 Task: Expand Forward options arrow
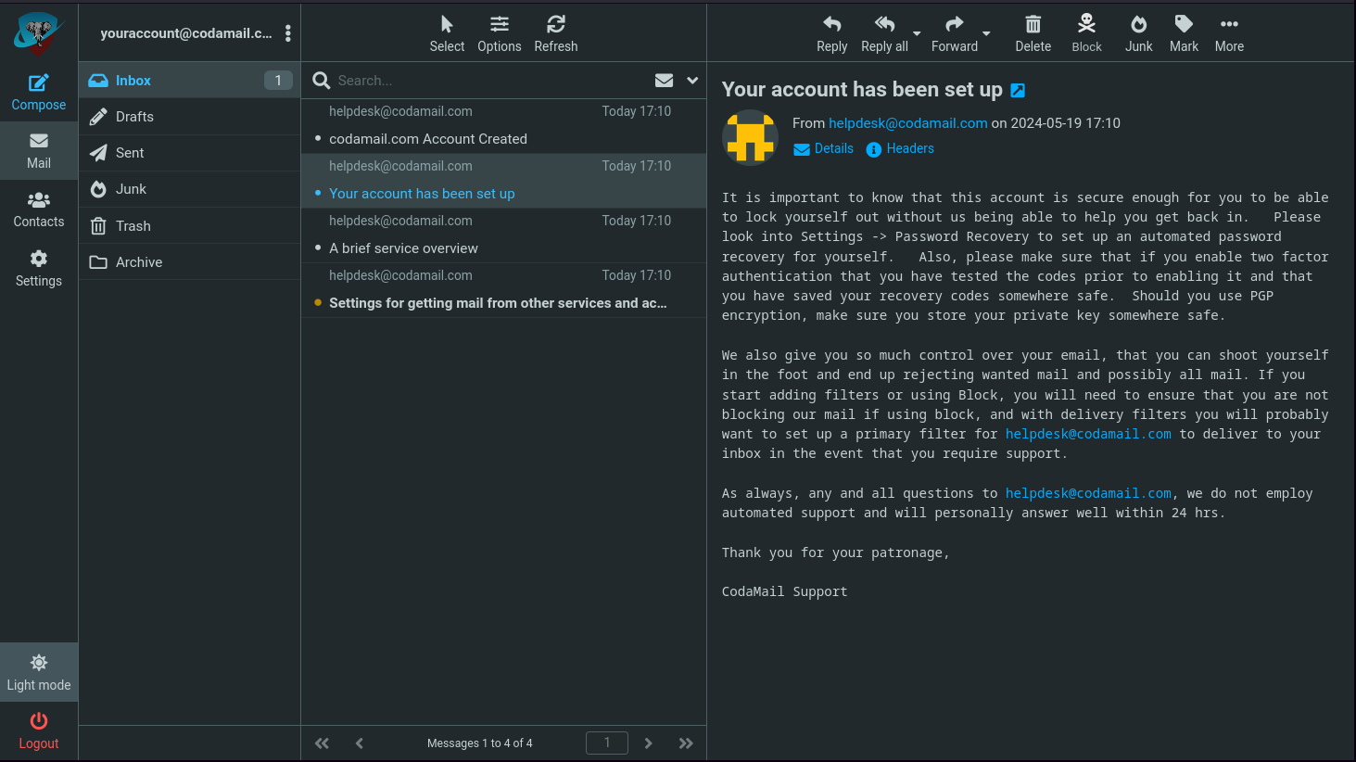click(x=986, y=33)
